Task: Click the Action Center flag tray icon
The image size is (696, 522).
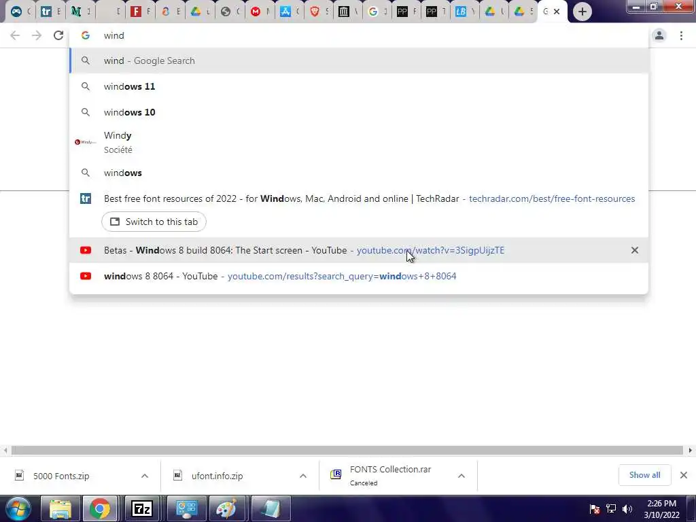Action: tap(595, 509)
